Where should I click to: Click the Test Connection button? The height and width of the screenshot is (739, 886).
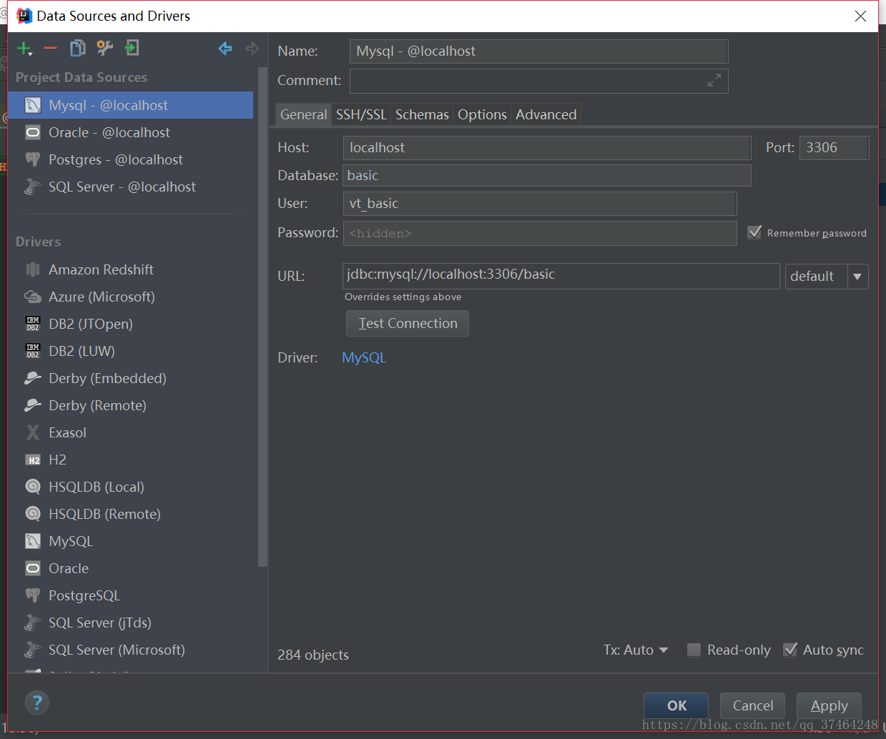click(x=408, y=323)
